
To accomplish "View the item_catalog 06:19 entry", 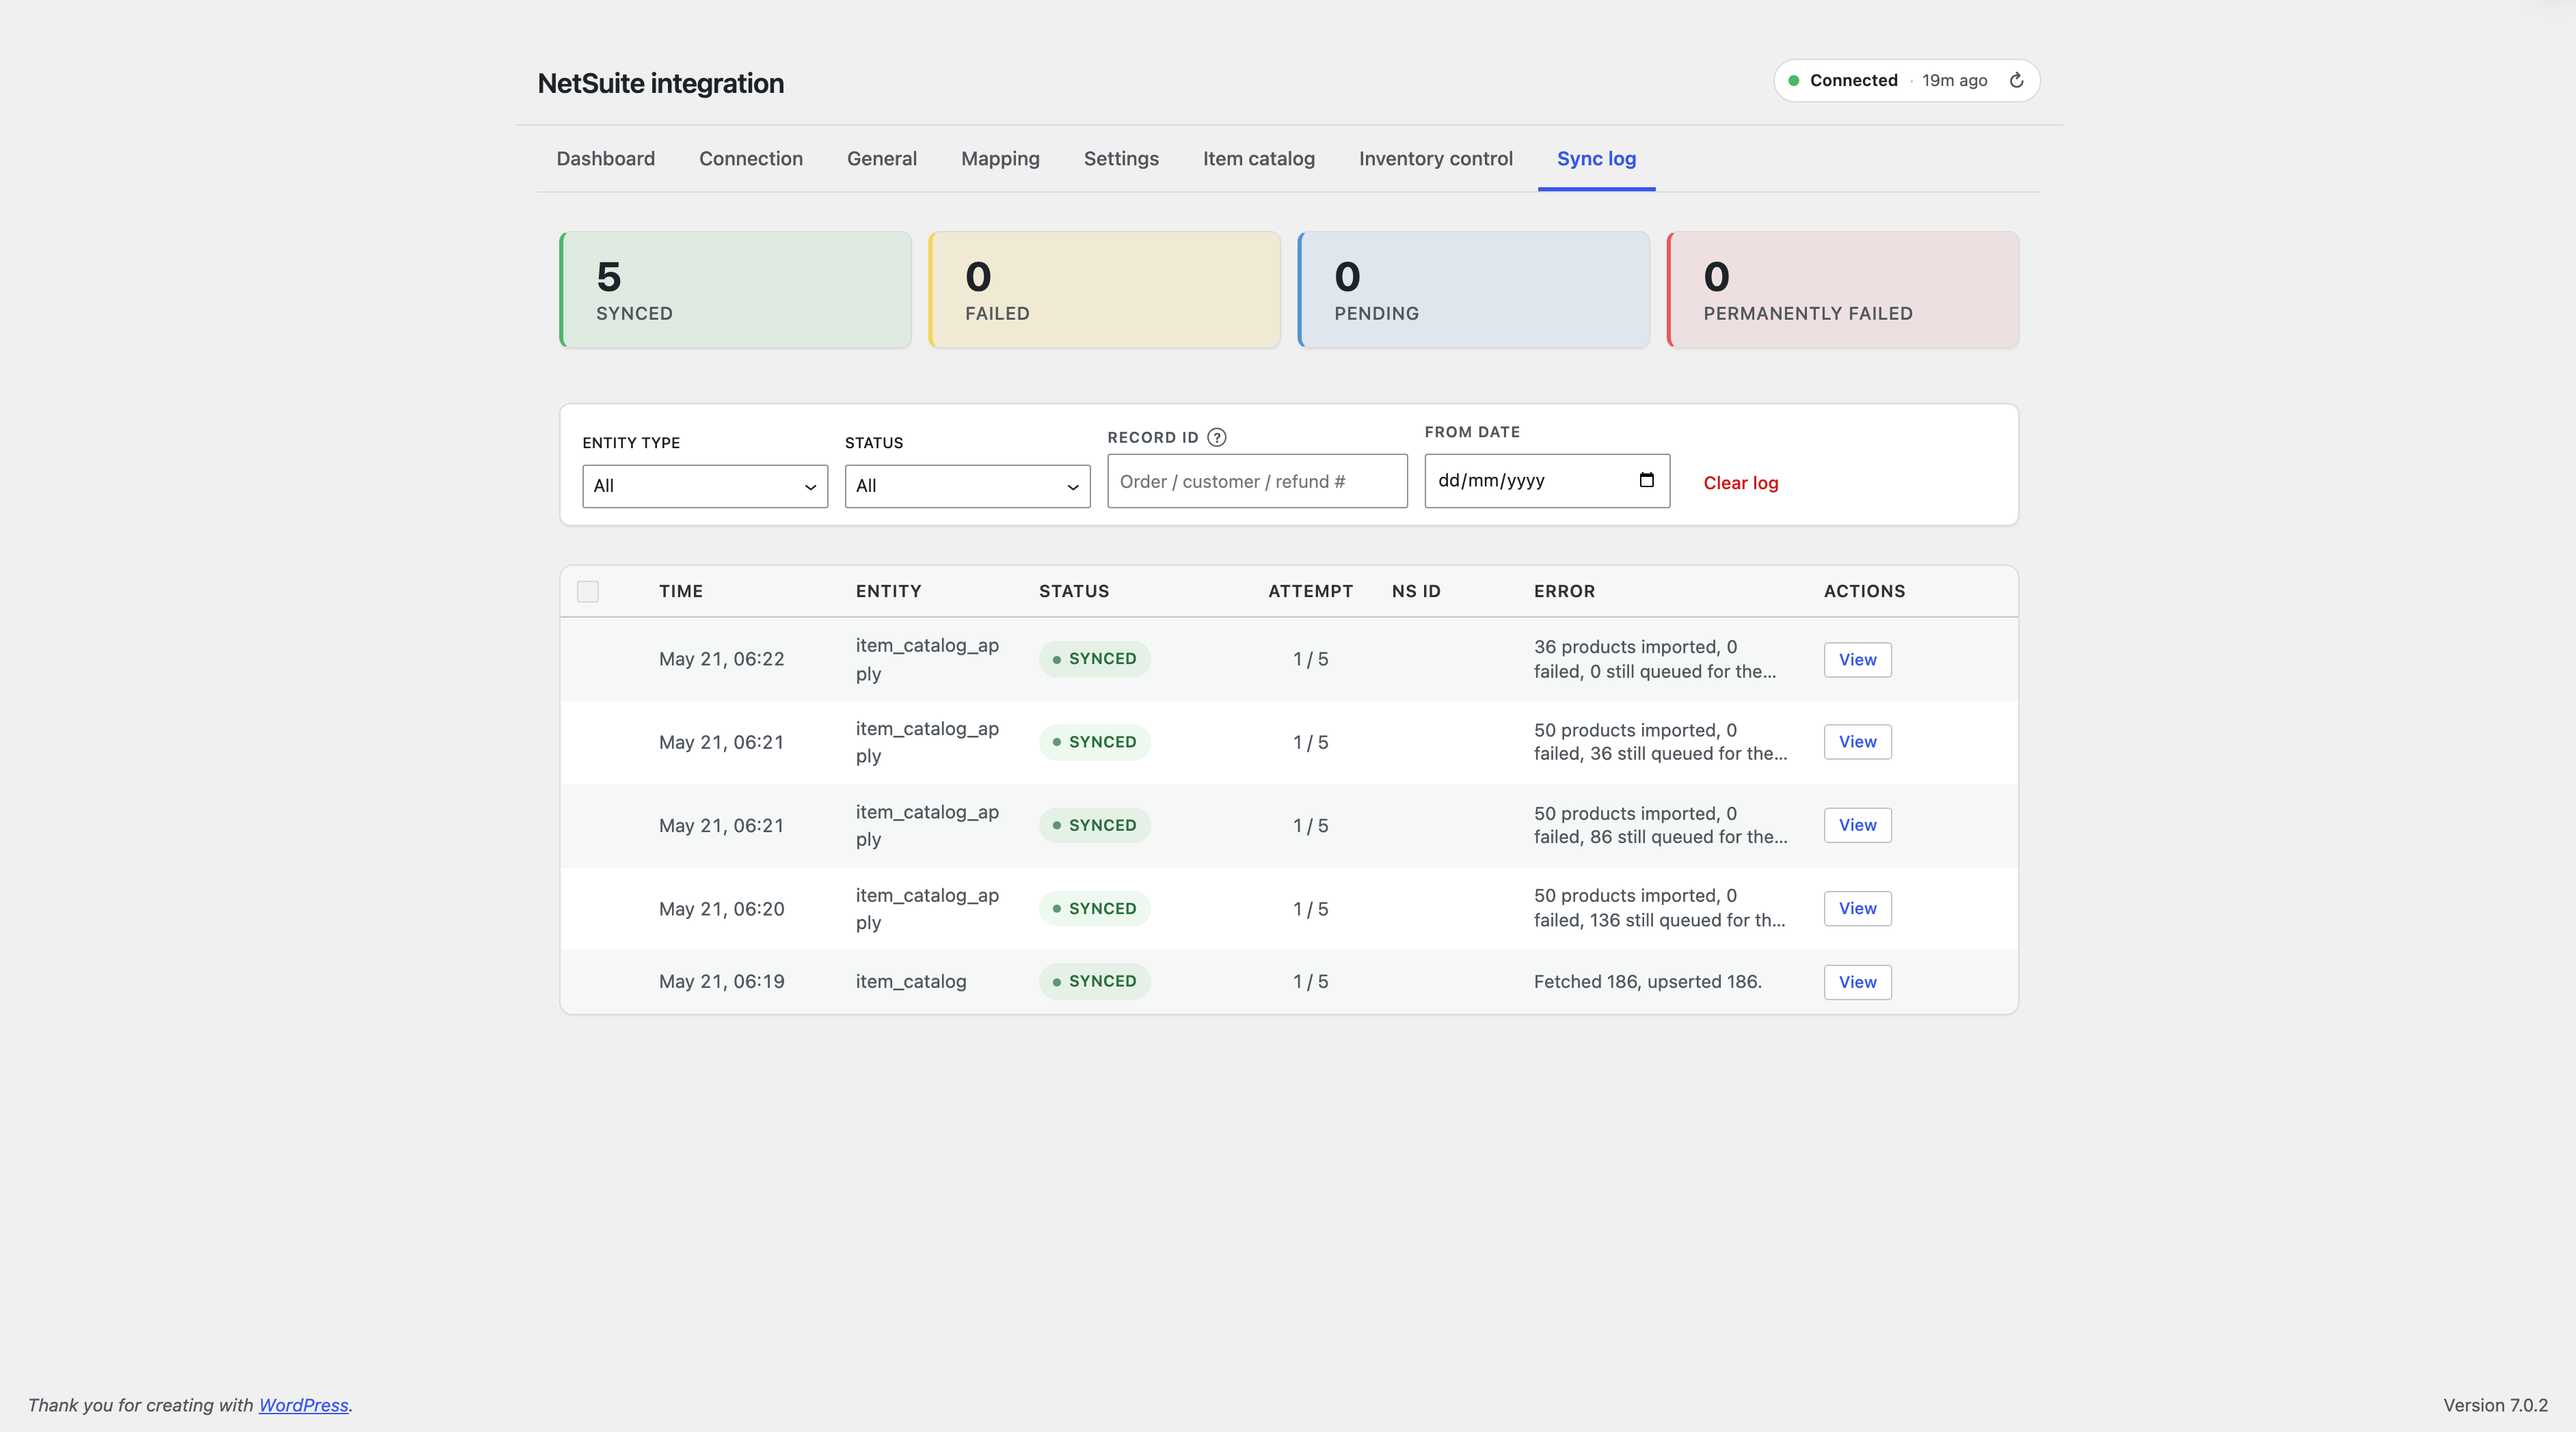I will [1857, 982].
